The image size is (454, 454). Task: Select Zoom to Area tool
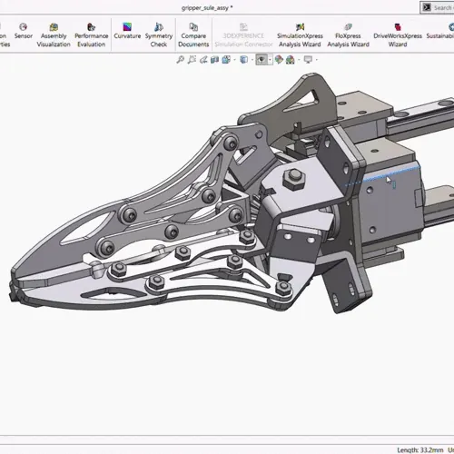(192, 60)
